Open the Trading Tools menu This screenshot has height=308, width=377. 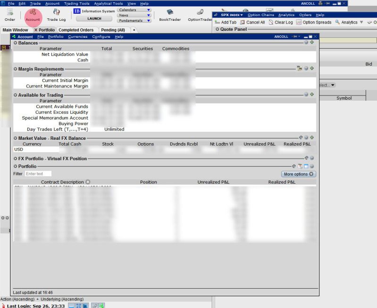(77, 4)
